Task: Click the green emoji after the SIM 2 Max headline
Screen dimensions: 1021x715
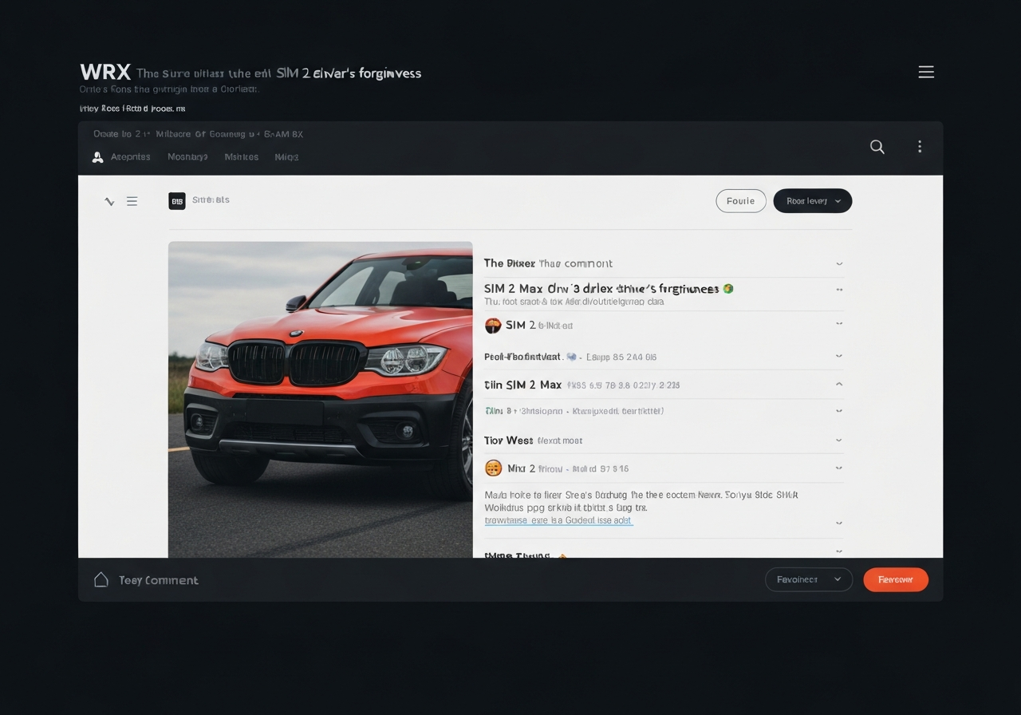Action: point(728,289)
